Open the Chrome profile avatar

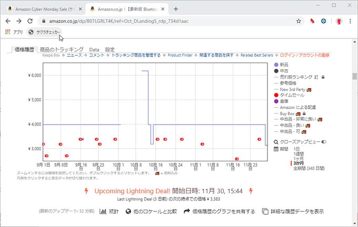coord(339,21)
